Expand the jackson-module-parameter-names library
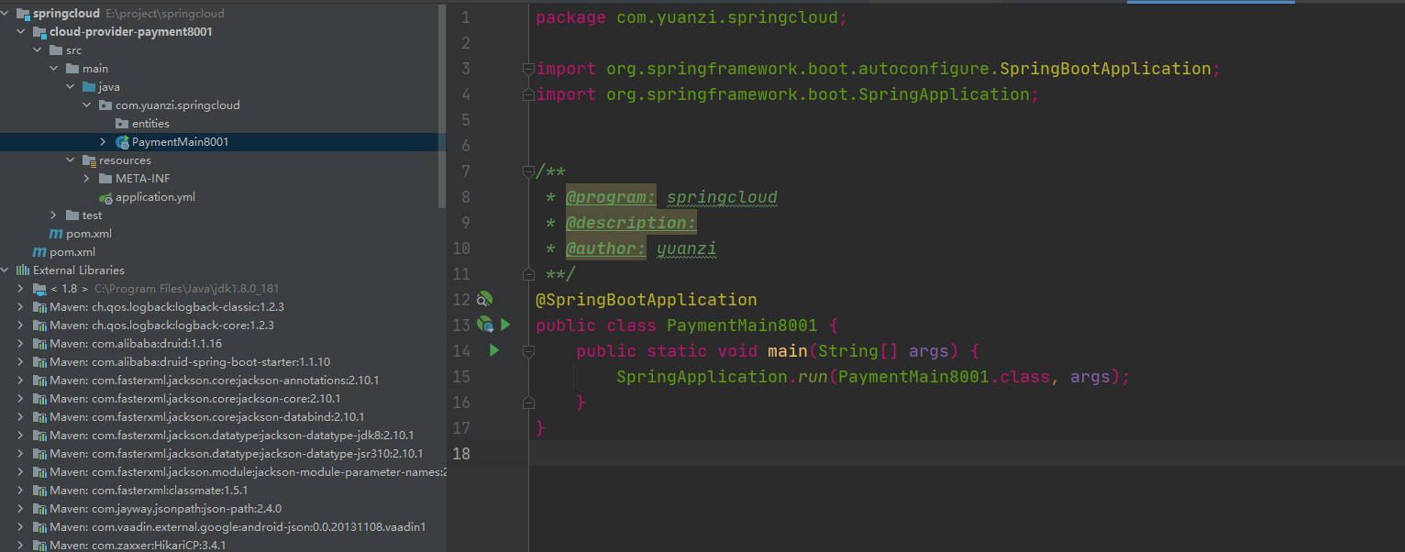This screenshot has height=552, width=1405. click(21, 472)
